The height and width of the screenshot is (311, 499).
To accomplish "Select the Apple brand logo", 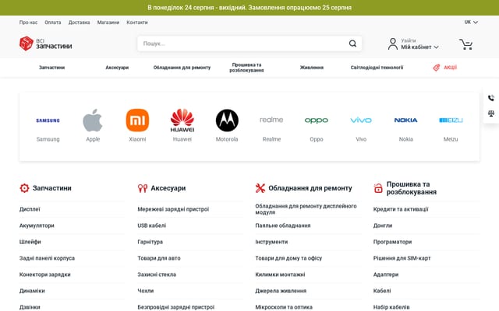I will pyautogui.click(x=93, y=120).
